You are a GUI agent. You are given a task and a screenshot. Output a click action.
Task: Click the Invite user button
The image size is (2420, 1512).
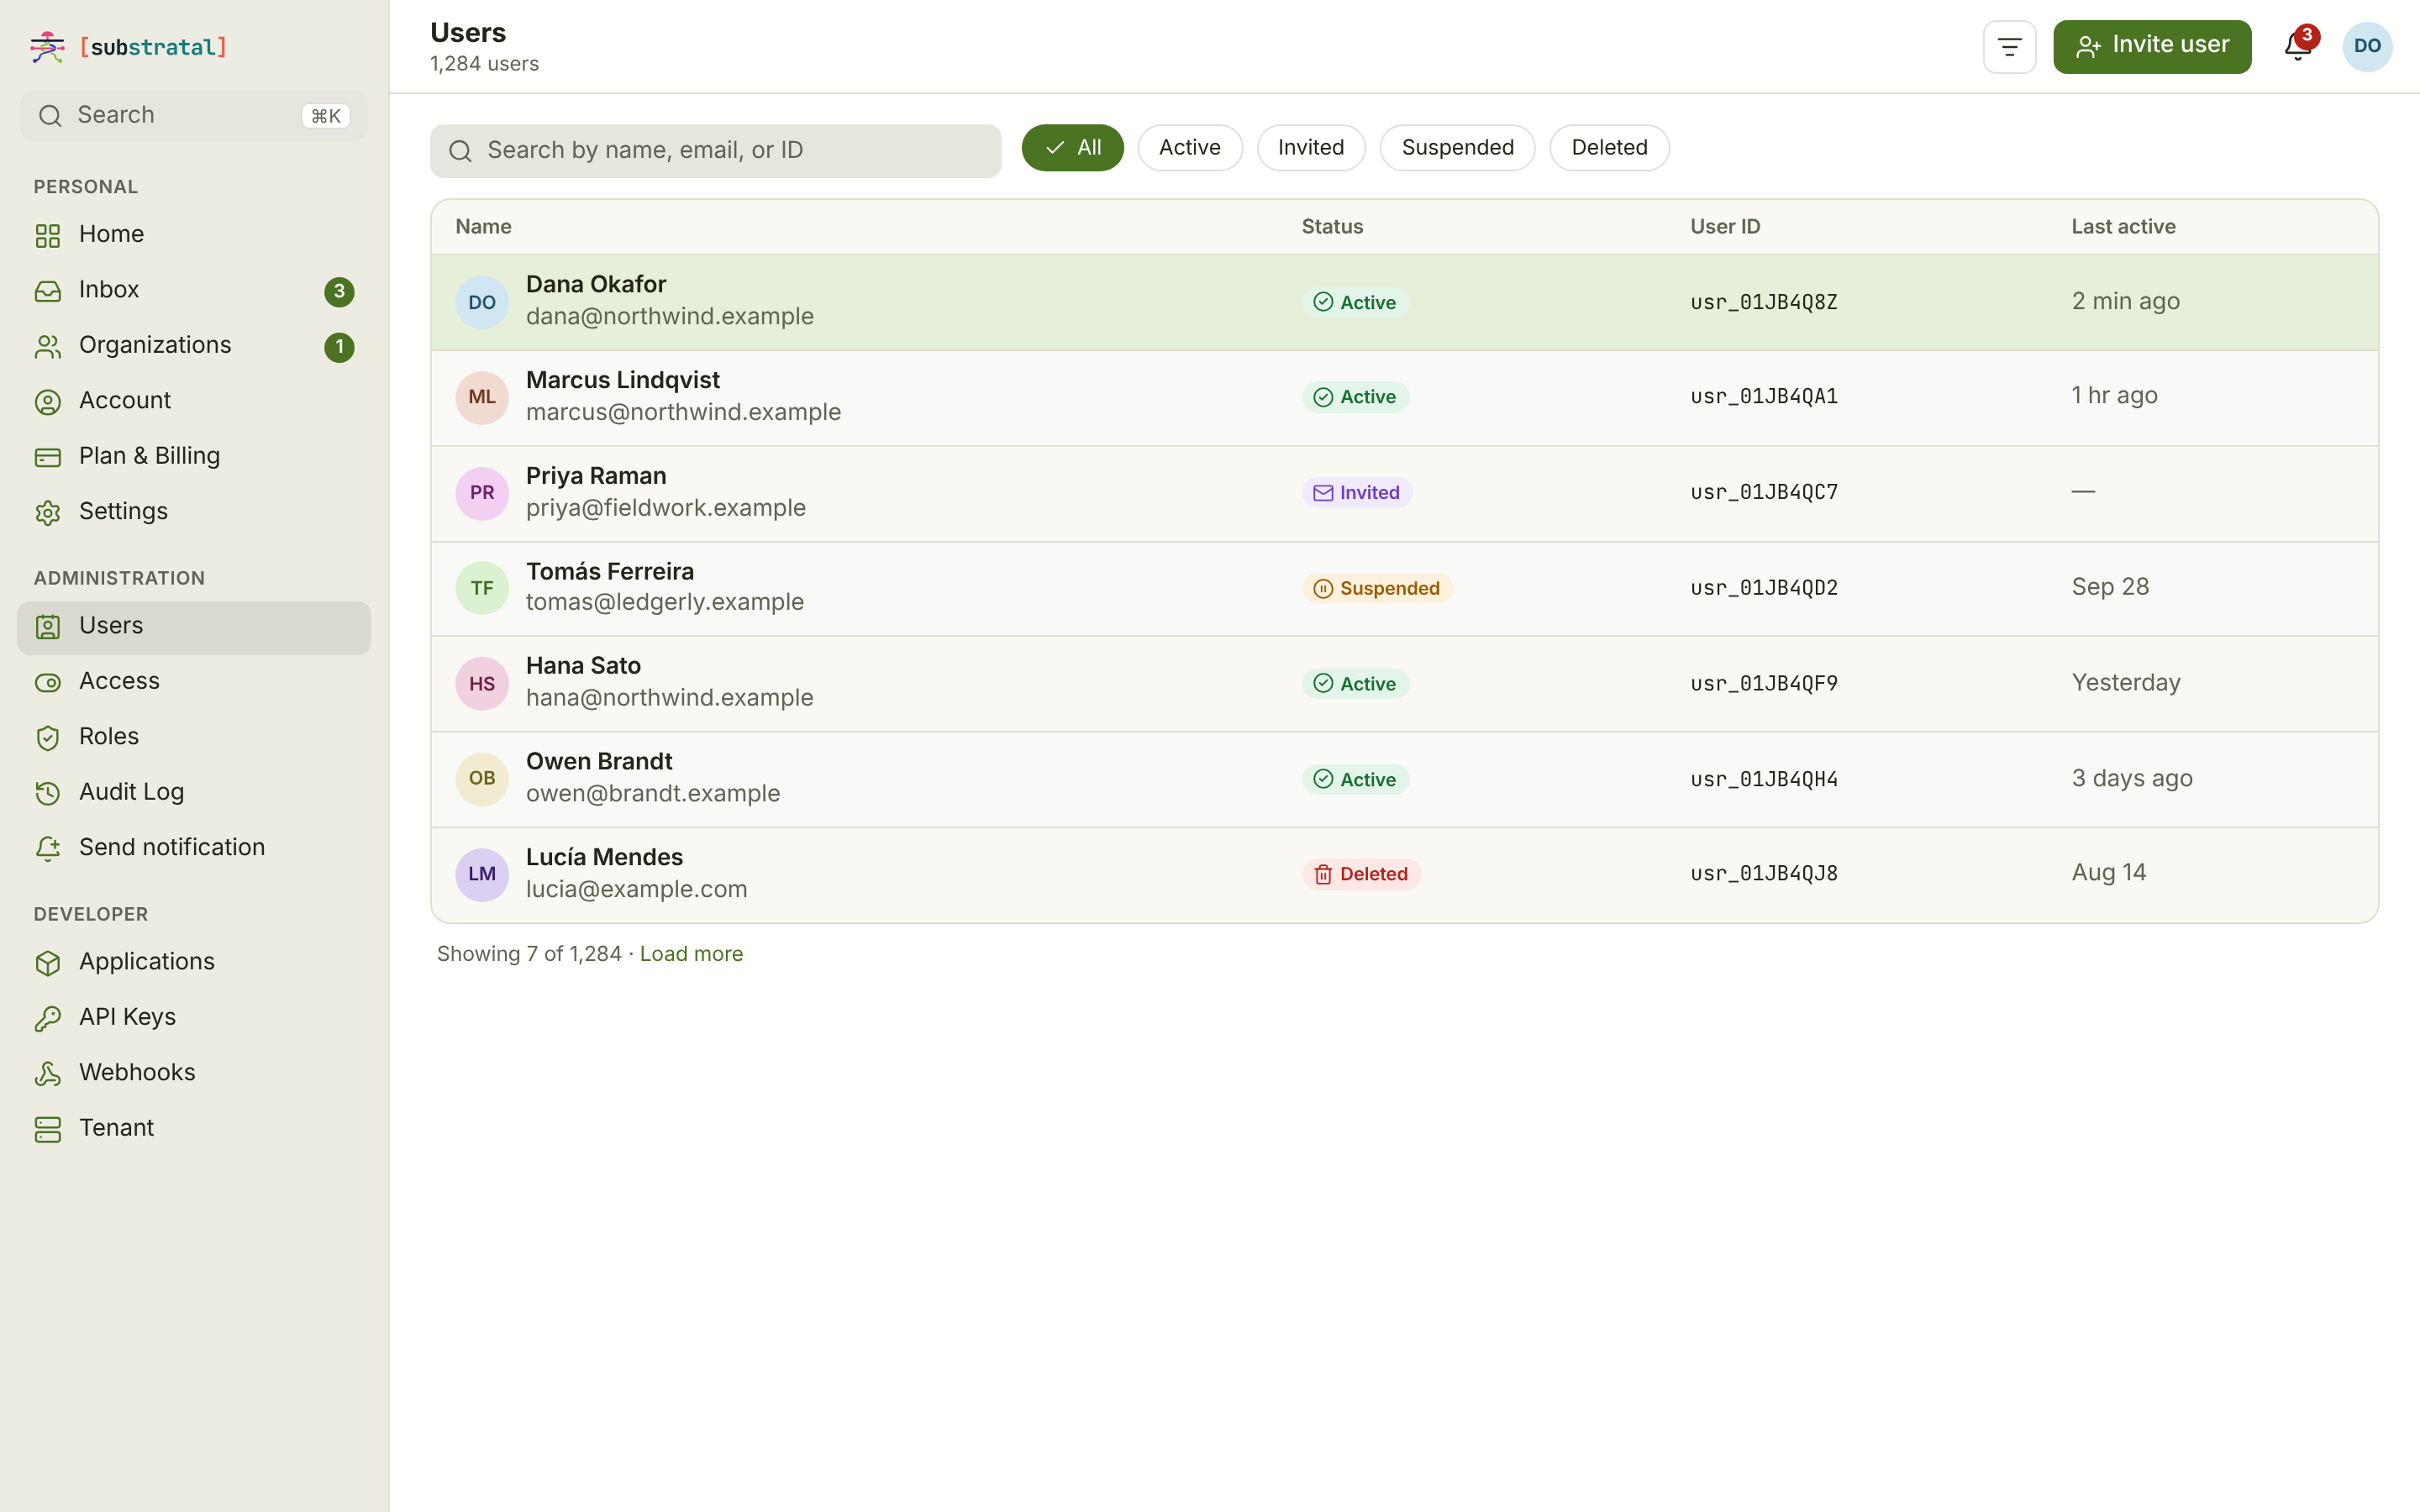[x=2152, y=46]
